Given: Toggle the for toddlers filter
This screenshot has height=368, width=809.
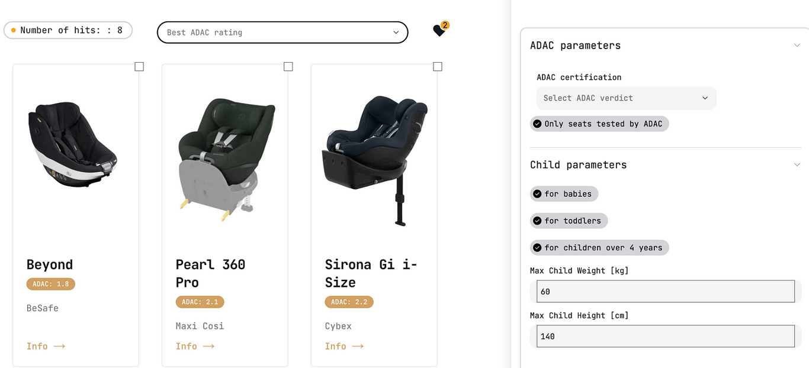Looking at the screenshot, I should coord(569,221).
